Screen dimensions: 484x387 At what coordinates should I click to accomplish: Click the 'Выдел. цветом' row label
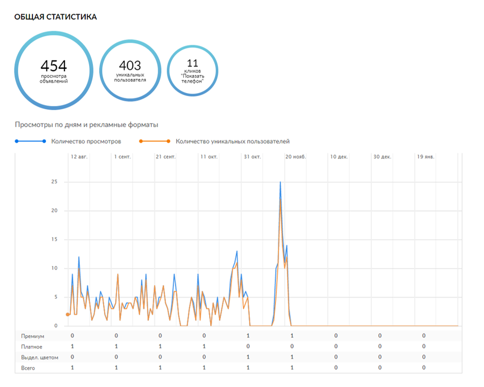click(x=40, y=357)
